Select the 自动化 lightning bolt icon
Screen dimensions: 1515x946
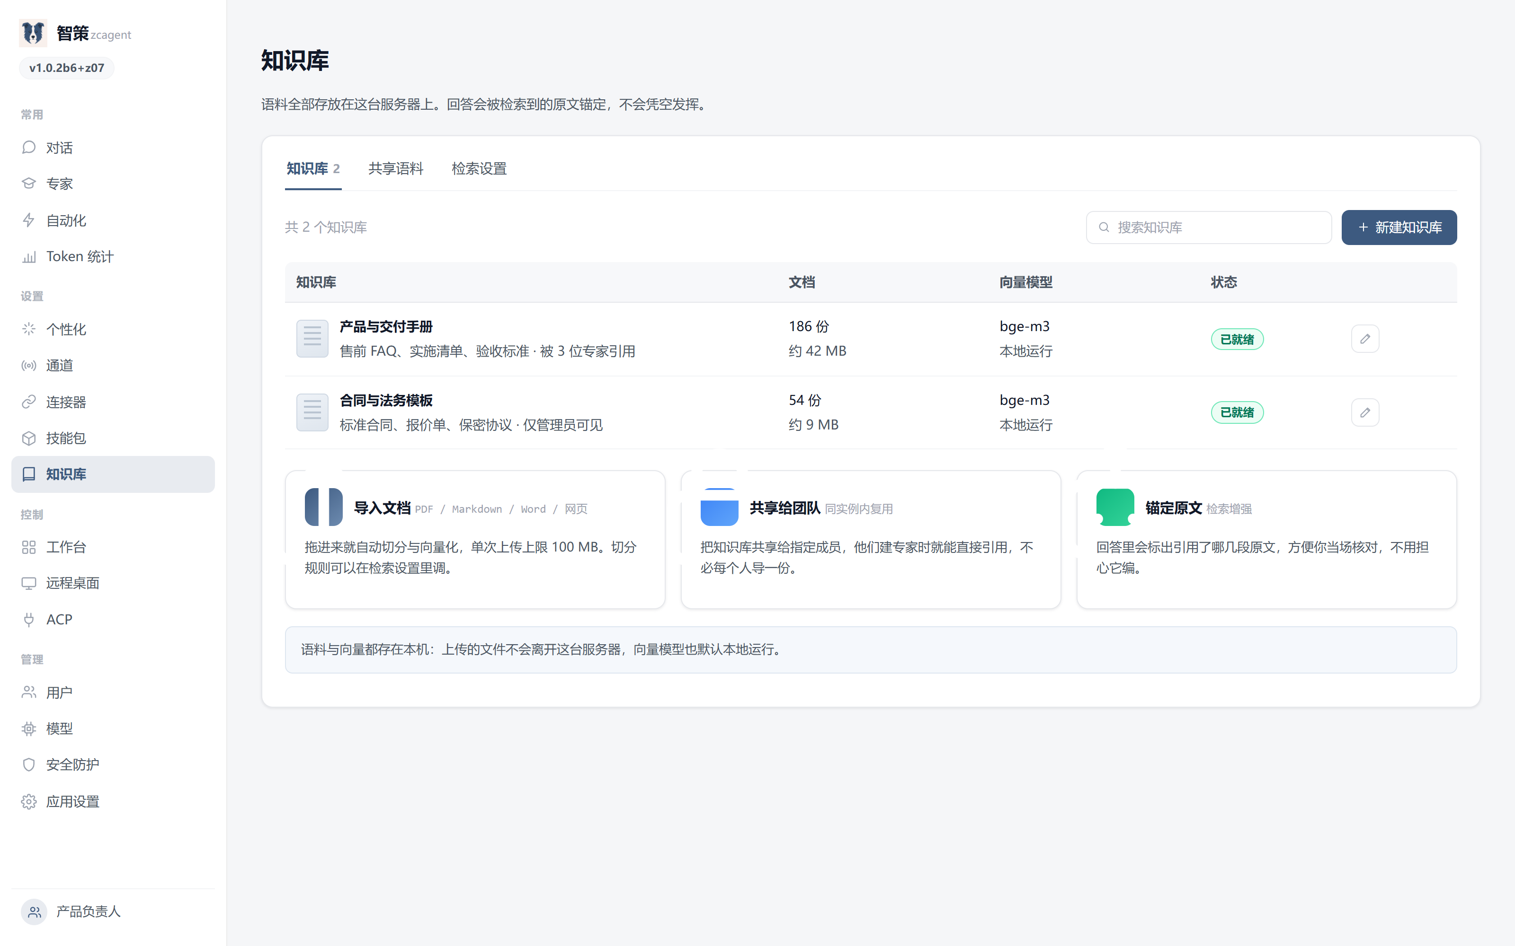coord(29,220)
